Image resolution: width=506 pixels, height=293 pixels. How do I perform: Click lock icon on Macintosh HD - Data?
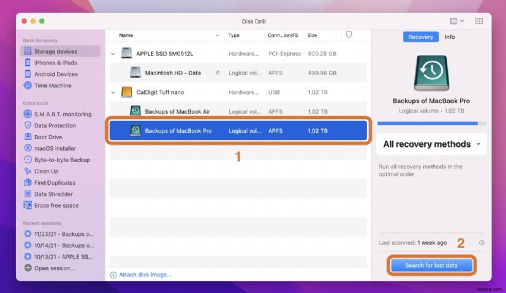(218, 73)
